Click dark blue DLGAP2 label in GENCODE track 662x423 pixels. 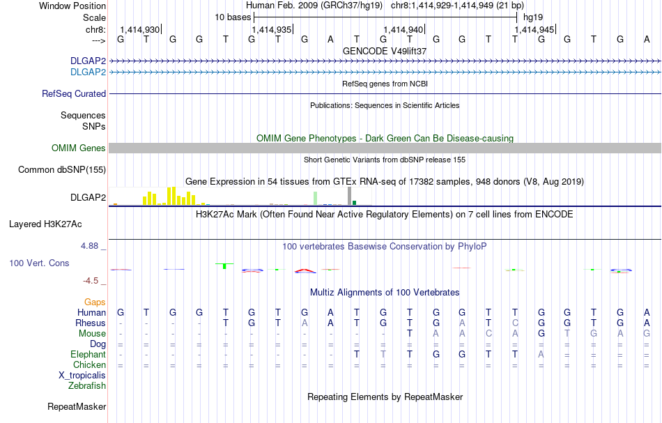[x=88, y=61]
